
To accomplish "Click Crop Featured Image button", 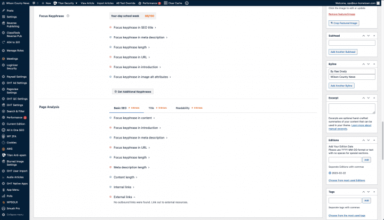I will [x=344, y=23].
